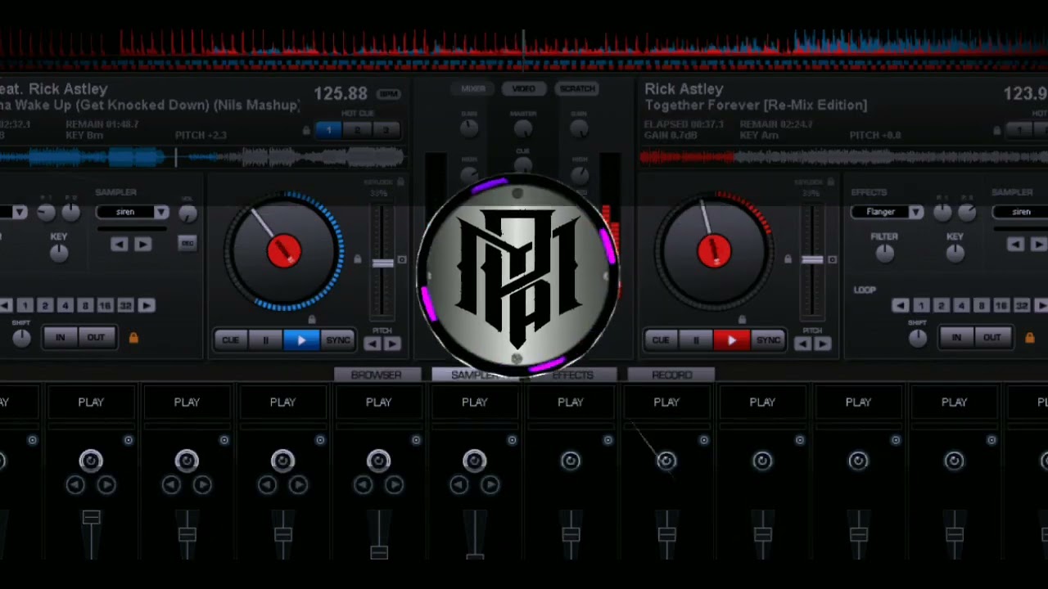
Task: Start the left deck with the blue play button
Action: tap(301, 340)
